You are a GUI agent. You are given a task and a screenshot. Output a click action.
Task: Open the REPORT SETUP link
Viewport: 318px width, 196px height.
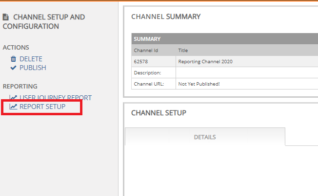coord(42,107)
